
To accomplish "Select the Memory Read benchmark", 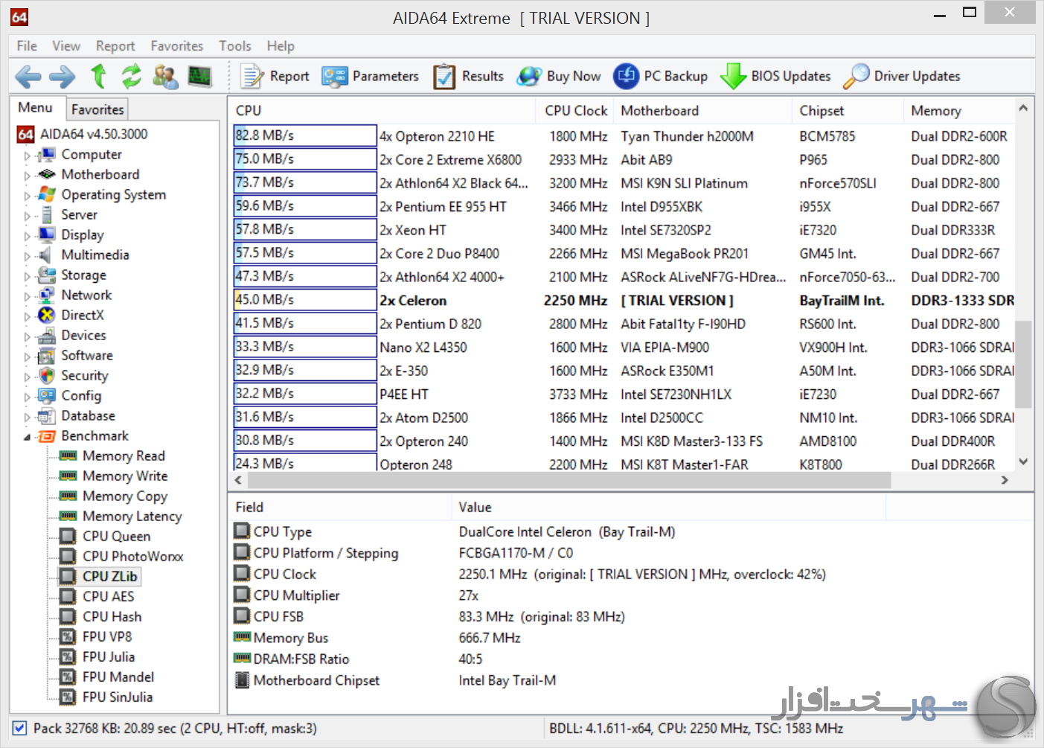I will point(124,455).
